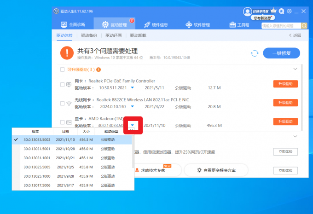Select the 驱动还原 sub-tab
313x214 pixels.
click(x=114, y=35)
